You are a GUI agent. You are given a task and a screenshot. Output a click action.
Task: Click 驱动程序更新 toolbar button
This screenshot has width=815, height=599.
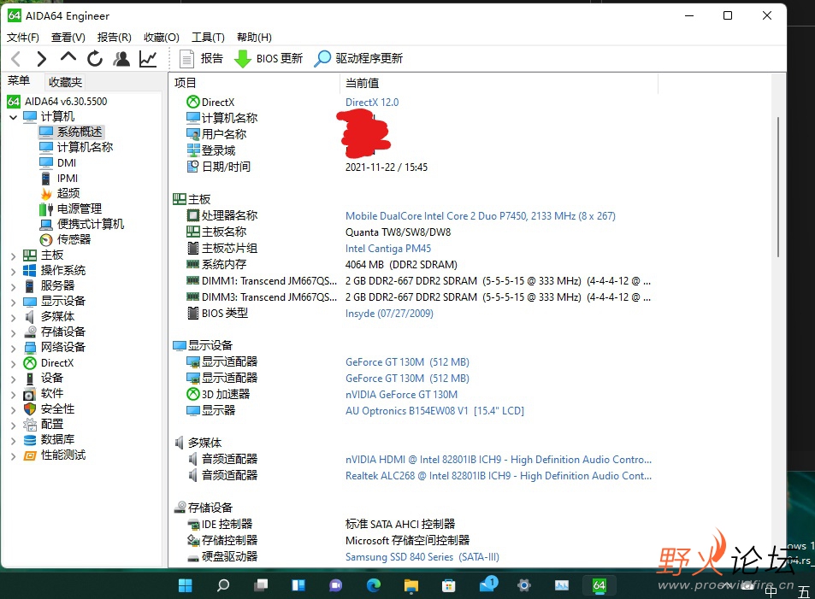(x=358, y=59)
